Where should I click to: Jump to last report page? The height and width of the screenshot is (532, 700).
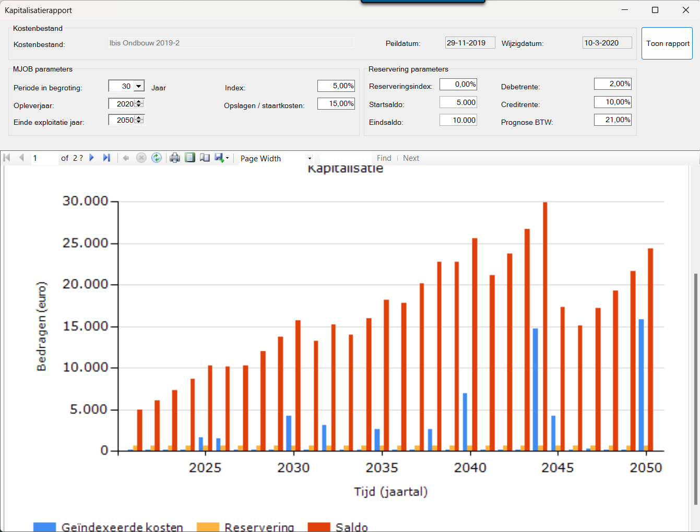[106, 158]
